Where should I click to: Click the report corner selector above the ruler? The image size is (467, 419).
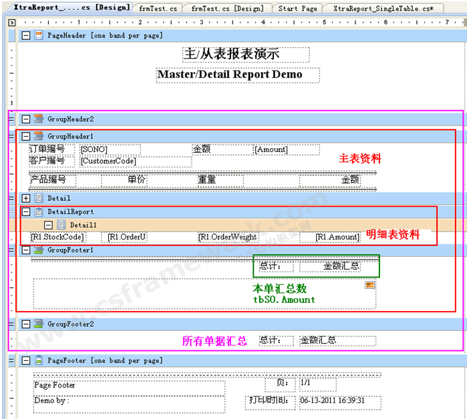(x=11, y=22)
